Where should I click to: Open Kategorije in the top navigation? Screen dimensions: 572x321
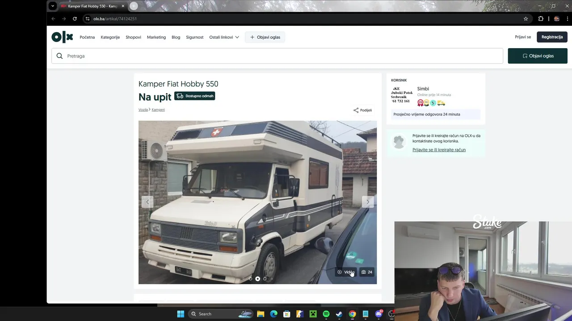click(110, 37)
